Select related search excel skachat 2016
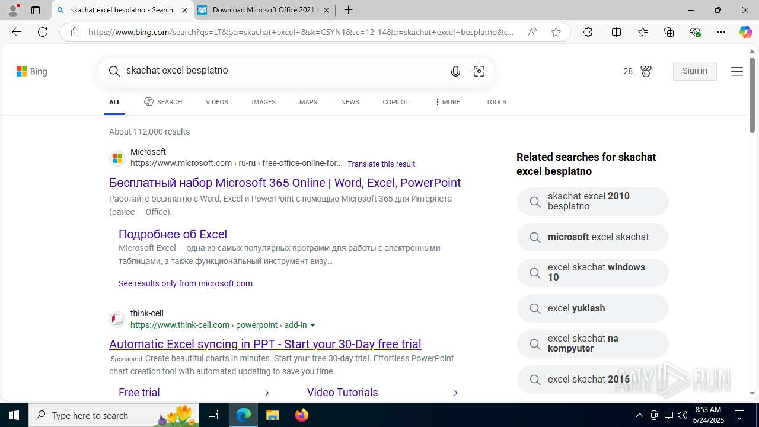 593,380
